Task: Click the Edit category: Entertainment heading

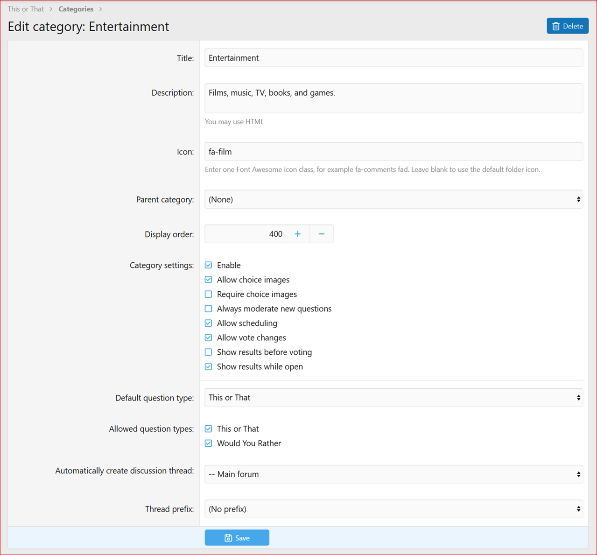Action: (88, 27)
